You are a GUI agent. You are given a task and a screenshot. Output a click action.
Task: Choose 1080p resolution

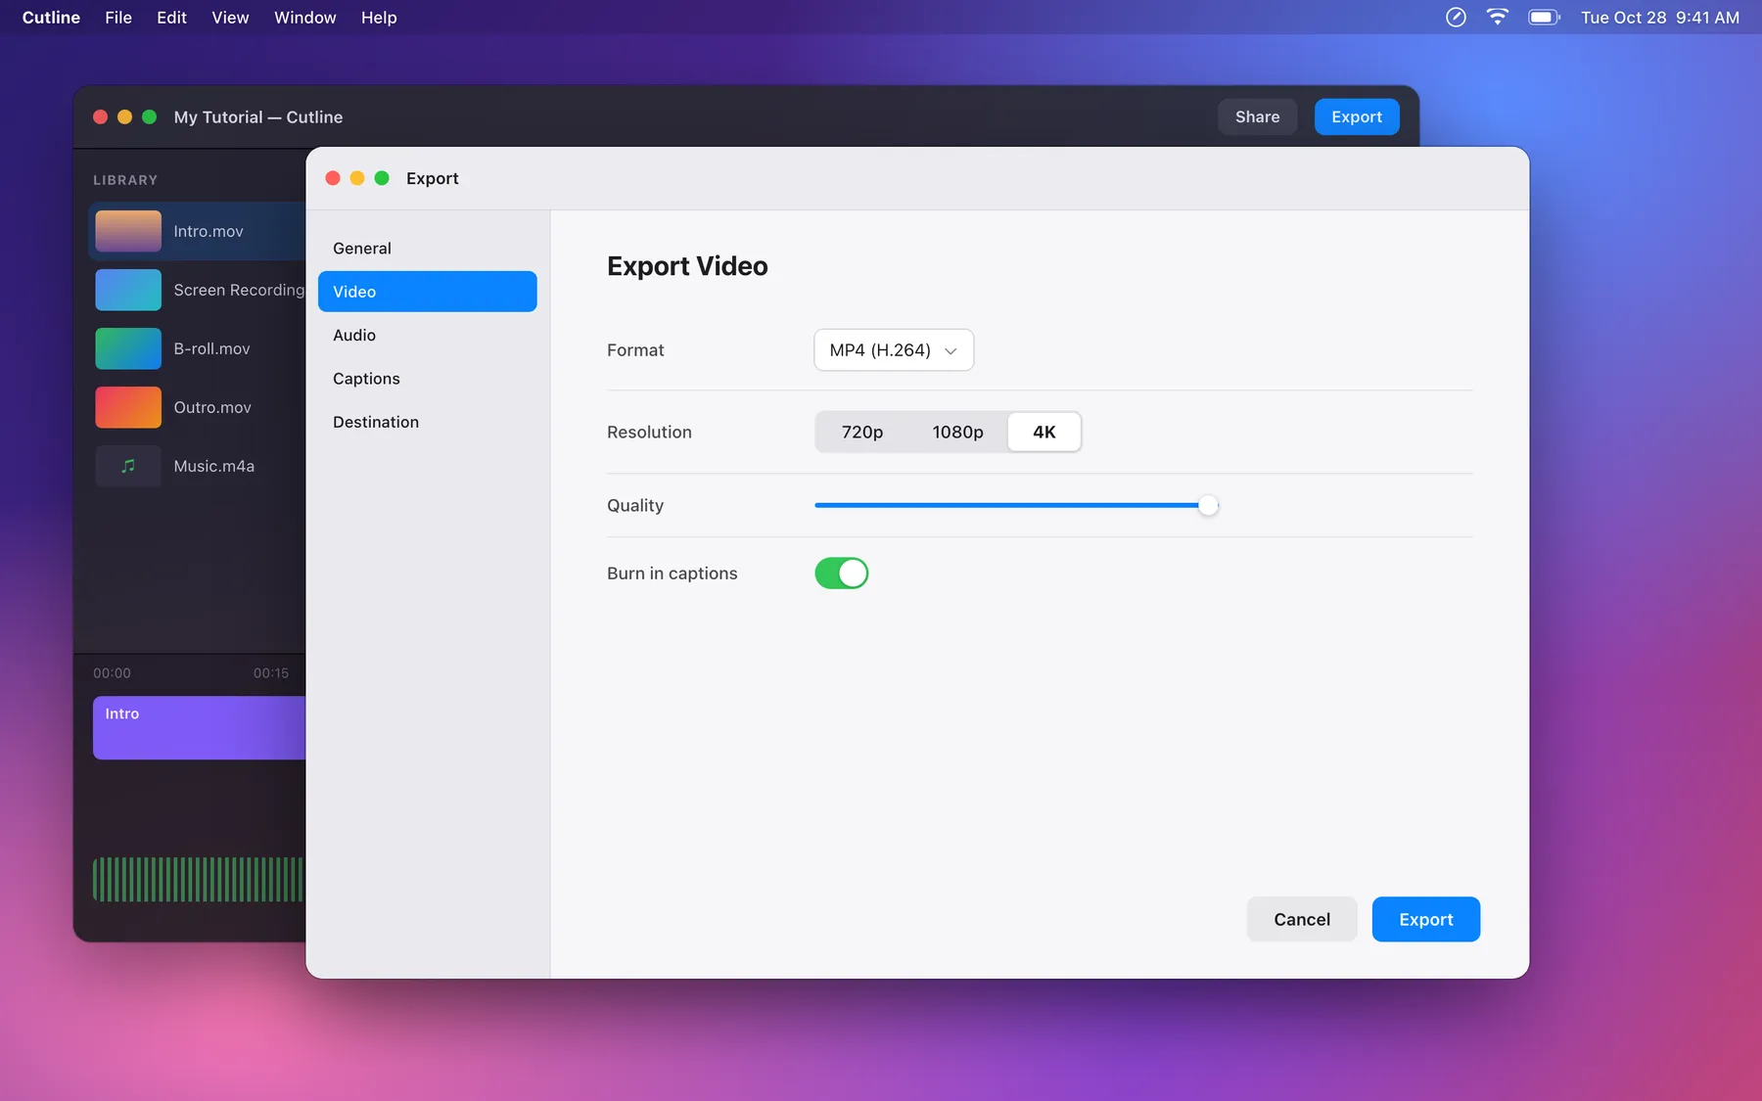click(x=957, y=432)
